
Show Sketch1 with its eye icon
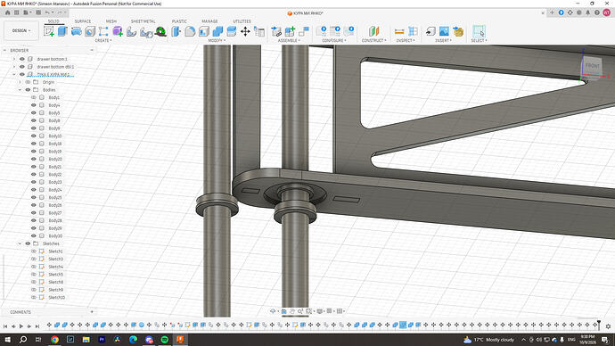(34, 251)
